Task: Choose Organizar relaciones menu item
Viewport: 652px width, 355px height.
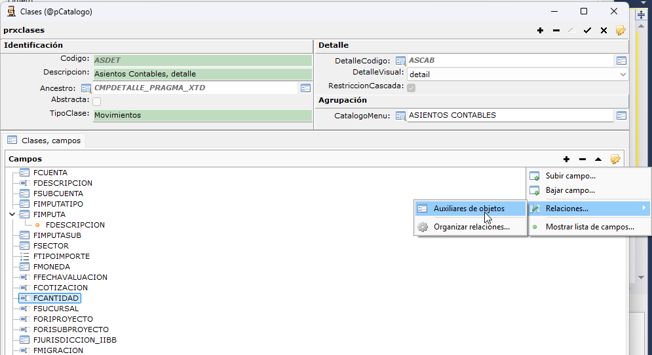Action: [x=470, y=227]
